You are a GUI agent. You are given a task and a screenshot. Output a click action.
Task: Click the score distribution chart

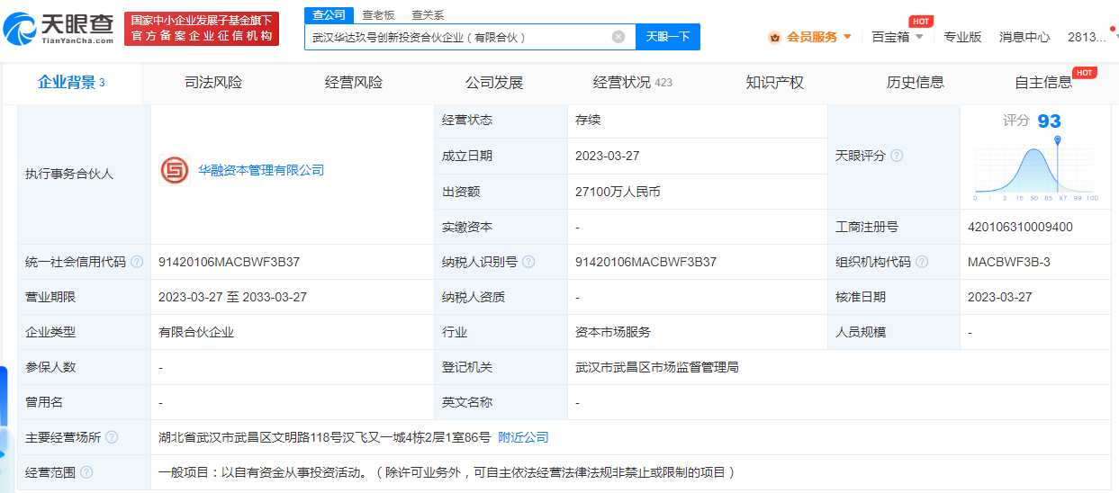coord(1035,169)
